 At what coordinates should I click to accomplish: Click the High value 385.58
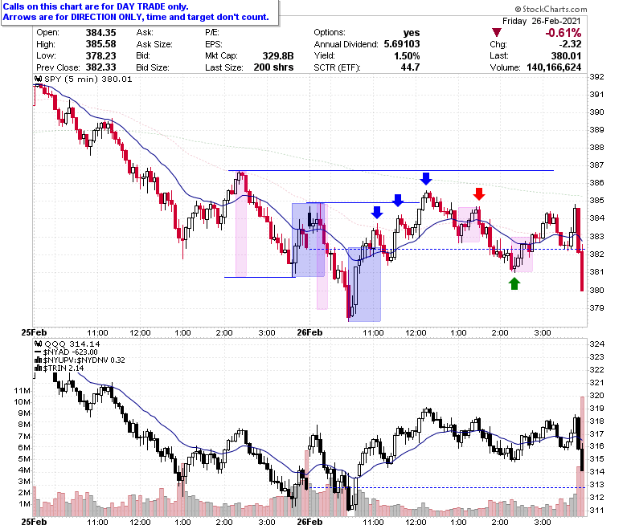point(100,44)
